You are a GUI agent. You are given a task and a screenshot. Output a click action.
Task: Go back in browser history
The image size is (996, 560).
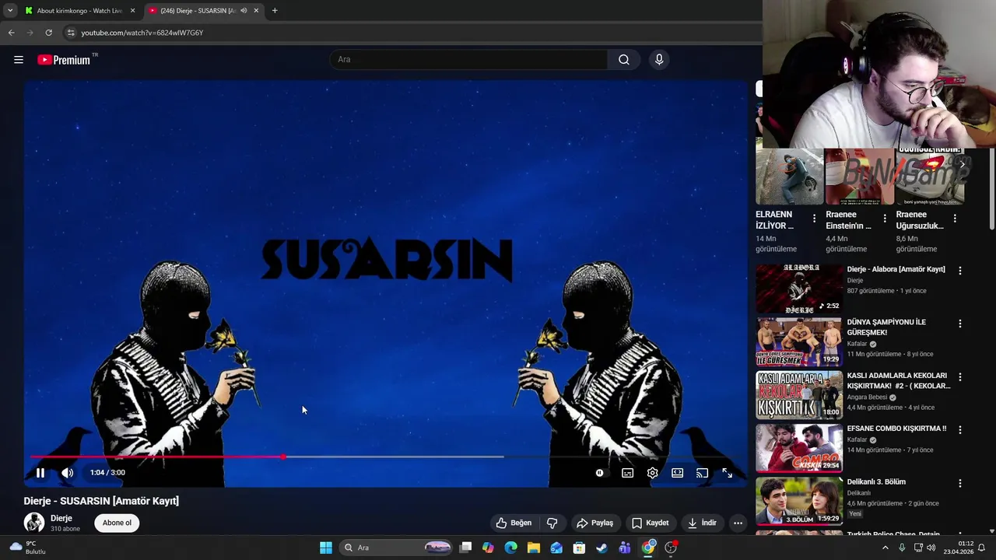click(x=11, y=33)
